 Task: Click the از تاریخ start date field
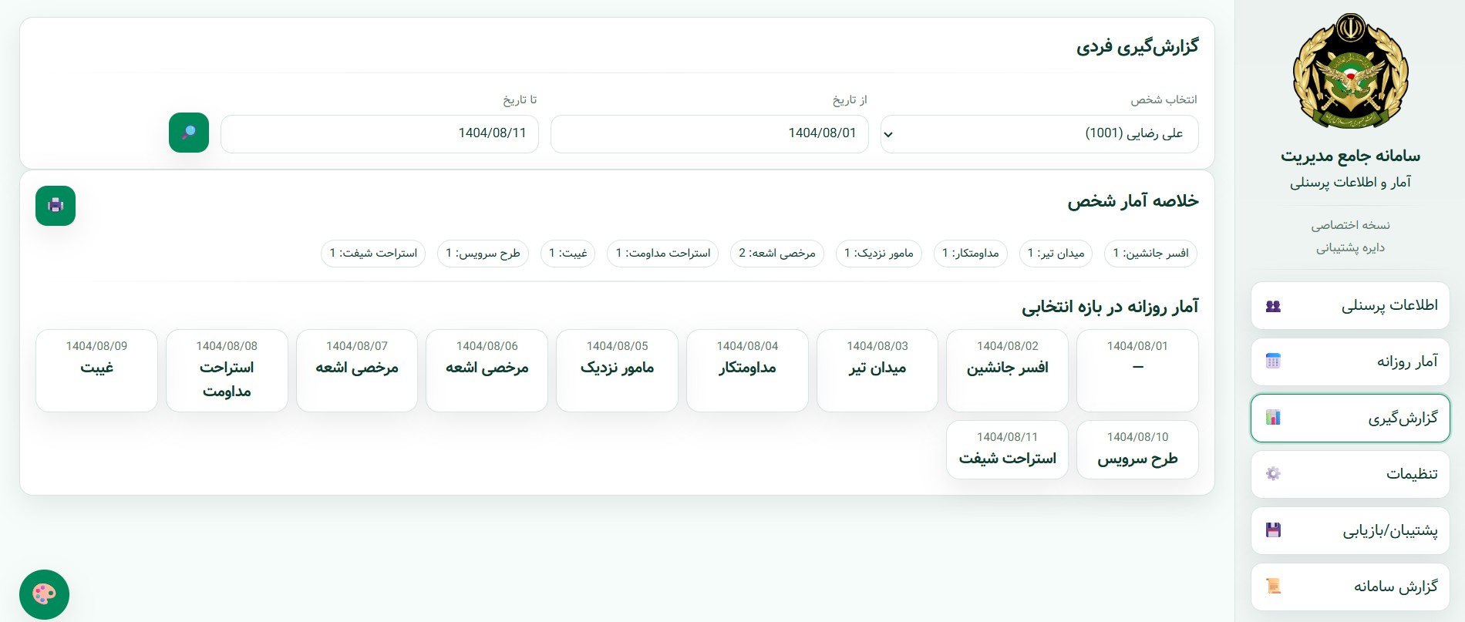(x=709, y=134)
